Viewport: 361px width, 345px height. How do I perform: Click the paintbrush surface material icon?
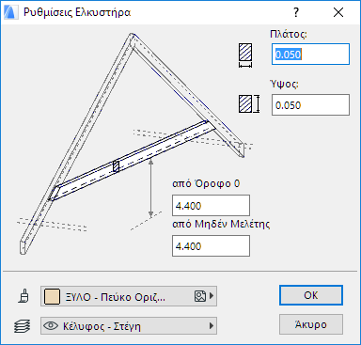coord(24,296)
